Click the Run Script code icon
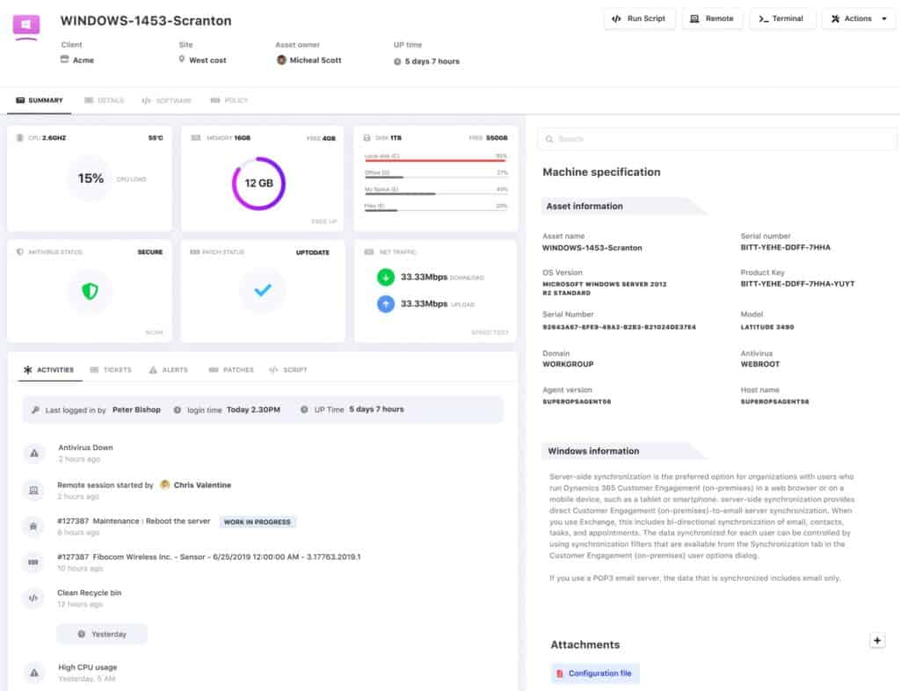 coord(615,18)
